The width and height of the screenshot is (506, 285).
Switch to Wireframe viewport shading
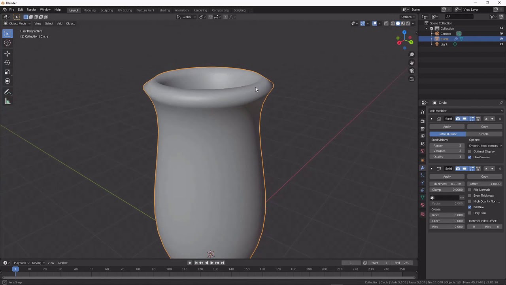pyautogui.click(x=393, y=23)
